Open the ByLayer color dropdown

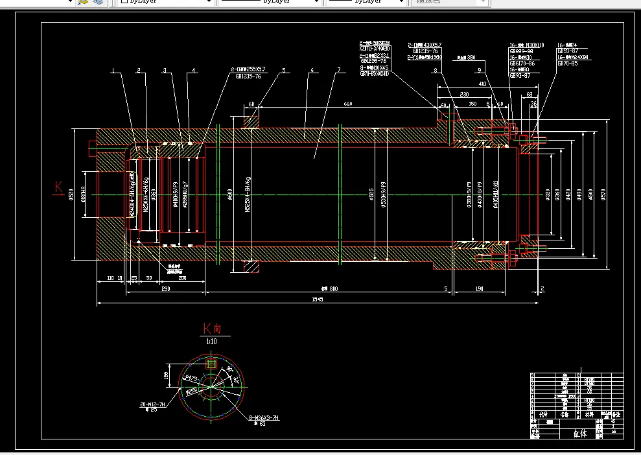tap(166, 2)
